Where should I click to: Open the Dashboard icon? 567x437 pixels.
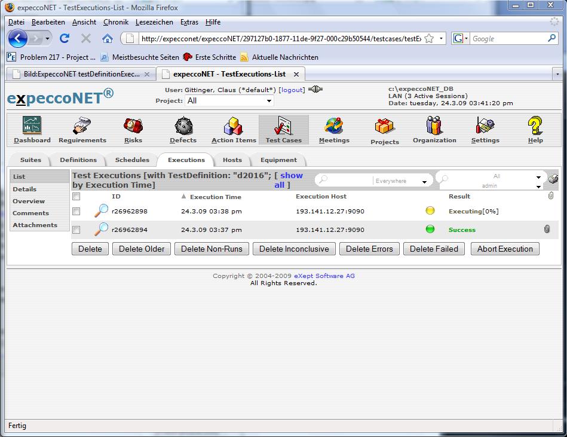point(32,126)
